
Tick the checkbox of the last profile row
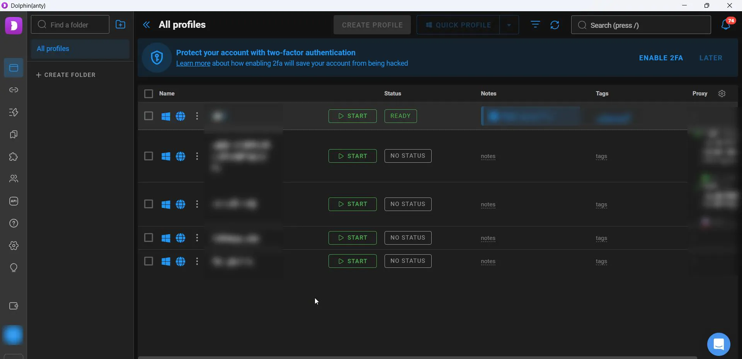point(148,261)
